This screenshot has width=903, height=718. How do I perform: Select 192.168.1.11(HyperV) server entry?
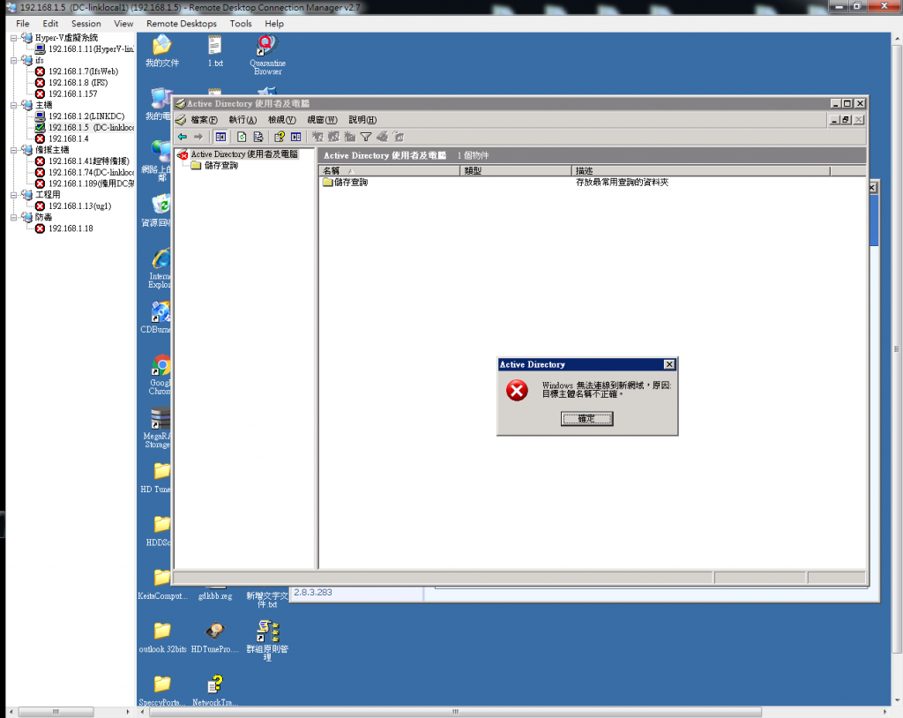(91, 49)
